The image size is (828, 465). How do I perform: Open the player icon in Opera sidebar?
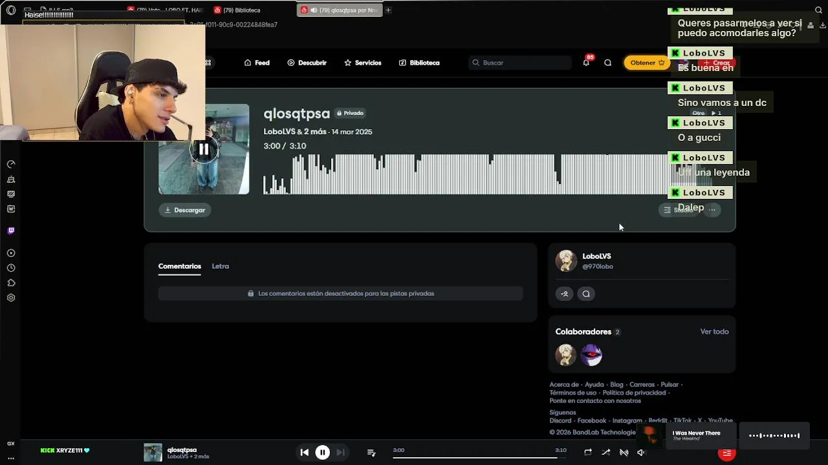(x=11, y=253)
